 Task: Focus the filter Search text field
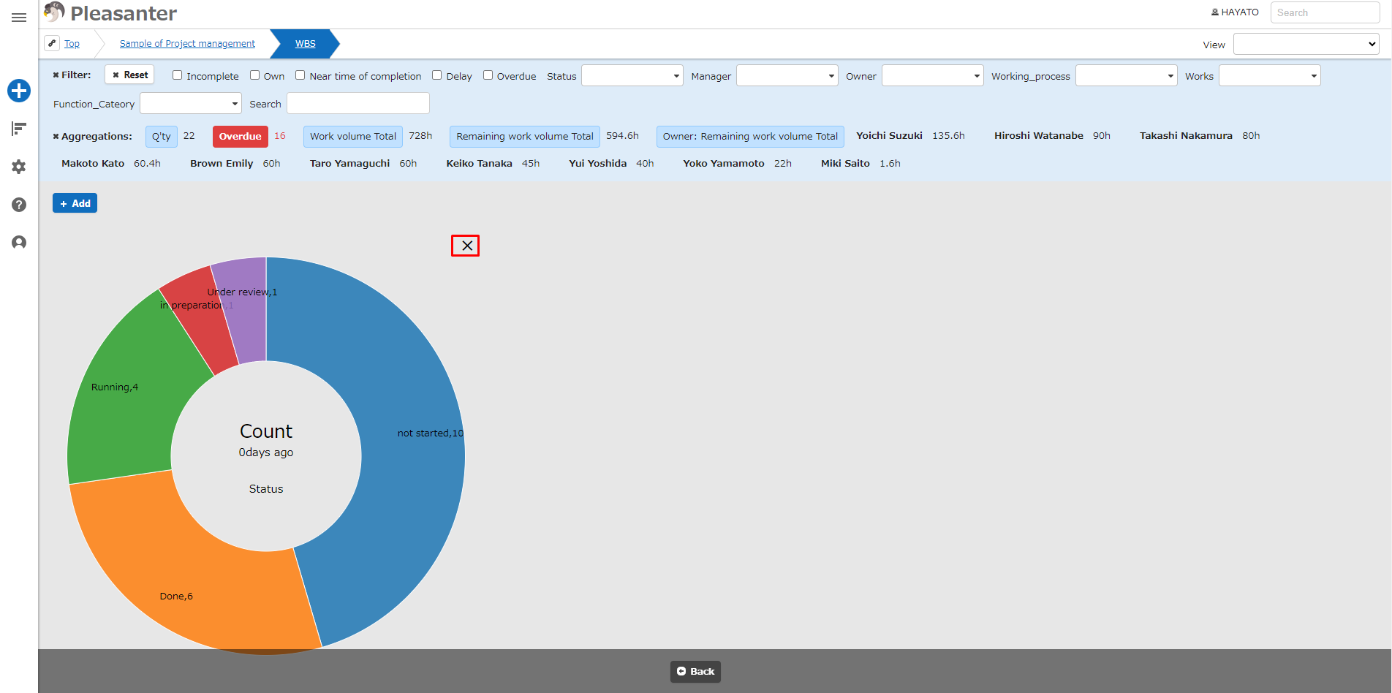358,103
